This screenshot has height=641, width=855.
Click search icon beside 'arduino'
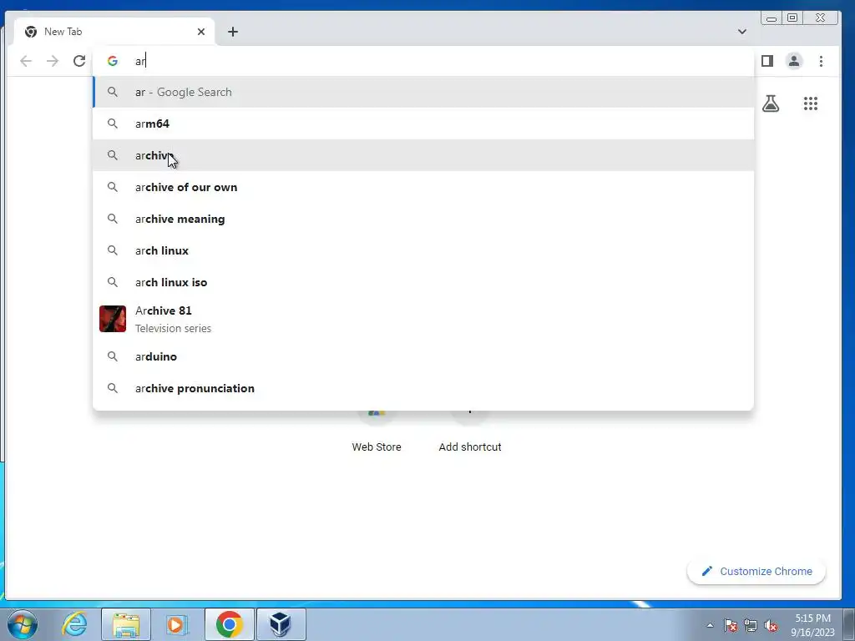tap(113, 356)
